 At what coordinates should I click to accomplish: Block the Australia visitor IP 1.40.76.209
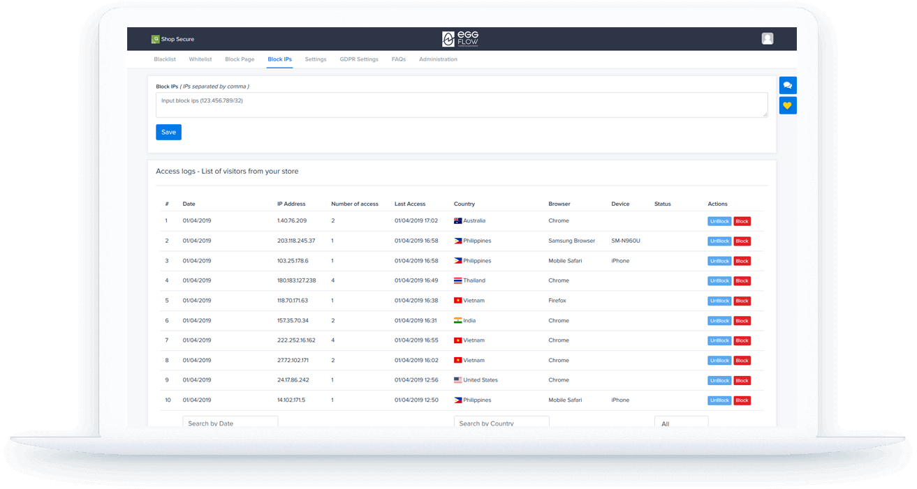[x=742, y=221]
